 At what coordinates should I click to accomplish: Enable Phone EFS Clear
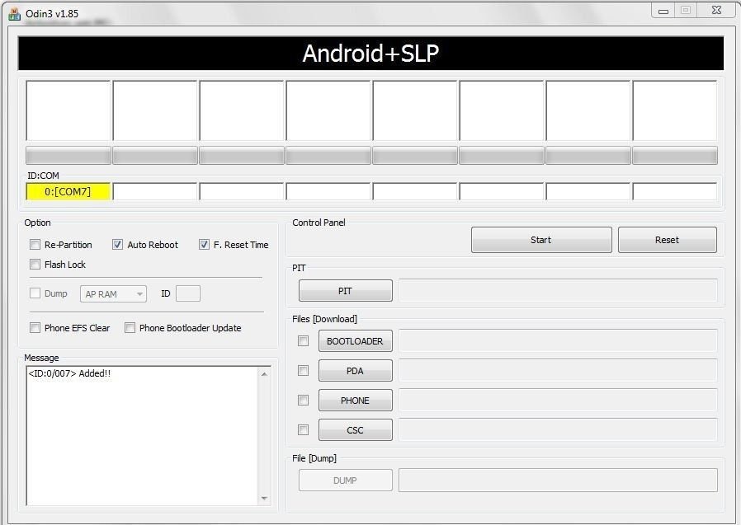(35, 328)
